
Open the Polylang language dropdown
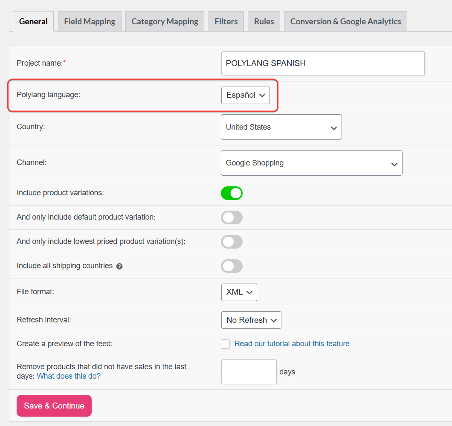(x=245, y=95)
